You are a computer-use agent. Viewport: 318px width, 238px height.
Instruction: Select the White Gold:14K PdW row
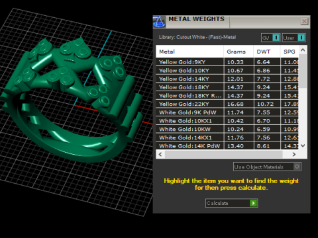(x=227, y=145)
